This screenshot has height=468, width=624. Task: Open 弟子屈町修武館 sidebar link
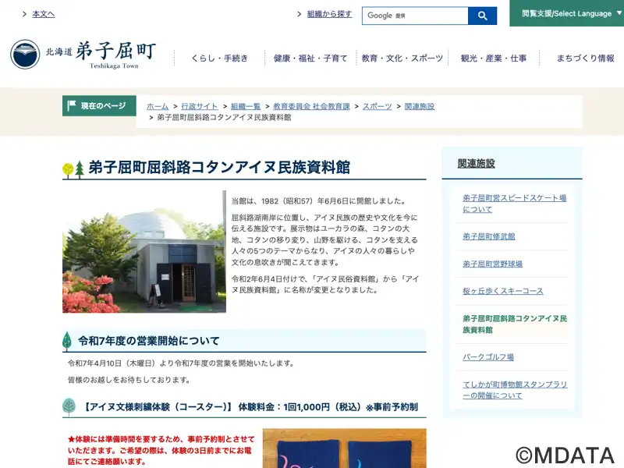(x=489, y=236)
